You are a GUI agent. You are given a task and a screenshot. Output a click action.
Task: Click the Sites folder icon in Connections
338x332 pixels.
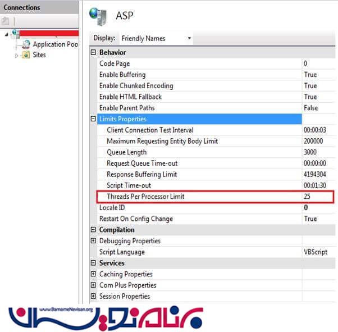point(26,55)
